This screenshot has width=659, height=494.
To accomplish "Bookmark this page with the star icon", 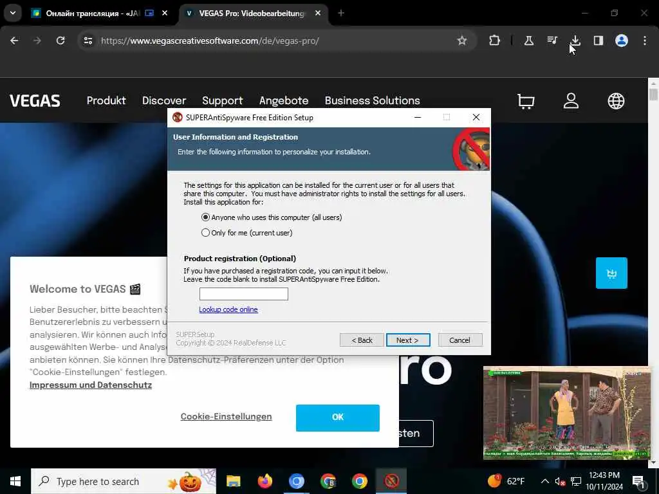I will (x=462, y=41).
